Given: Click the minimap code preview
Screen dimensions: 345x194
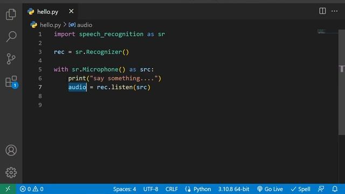Looking at the screenshot, I should [327, 32].
